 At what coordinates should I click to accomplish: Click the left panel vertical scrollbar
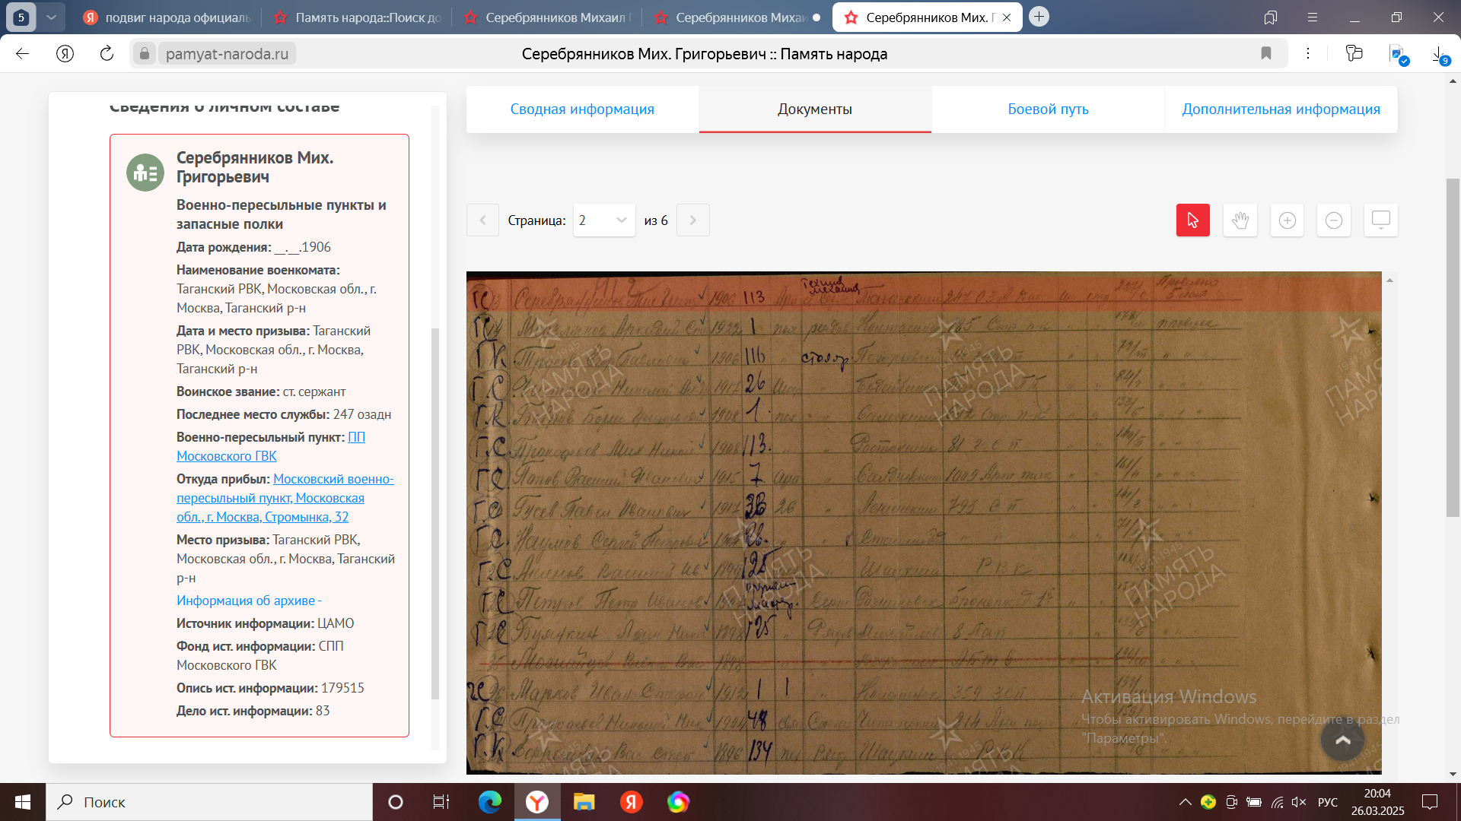435,513
